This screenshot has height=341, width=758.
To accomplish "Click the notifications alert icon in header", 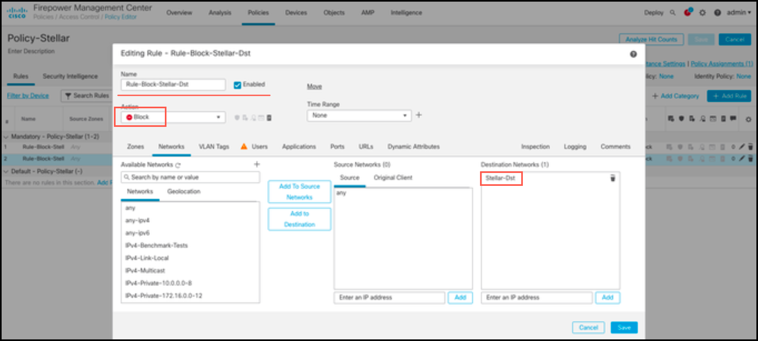I will pyautogui.click(x=687, y=13).
